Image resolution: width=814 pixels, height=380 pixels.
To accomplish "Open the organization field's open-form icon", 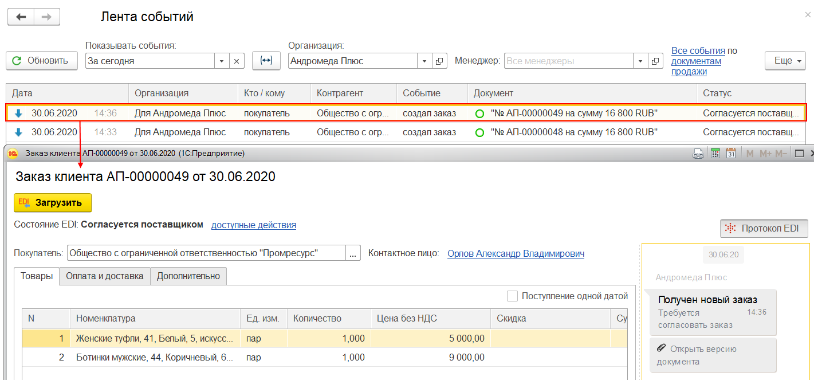I will [x=439, y=61].
